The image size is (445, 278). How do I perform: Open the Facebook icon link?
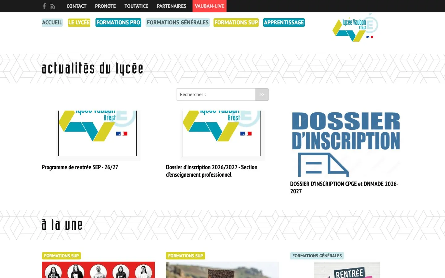coord(44,6)
